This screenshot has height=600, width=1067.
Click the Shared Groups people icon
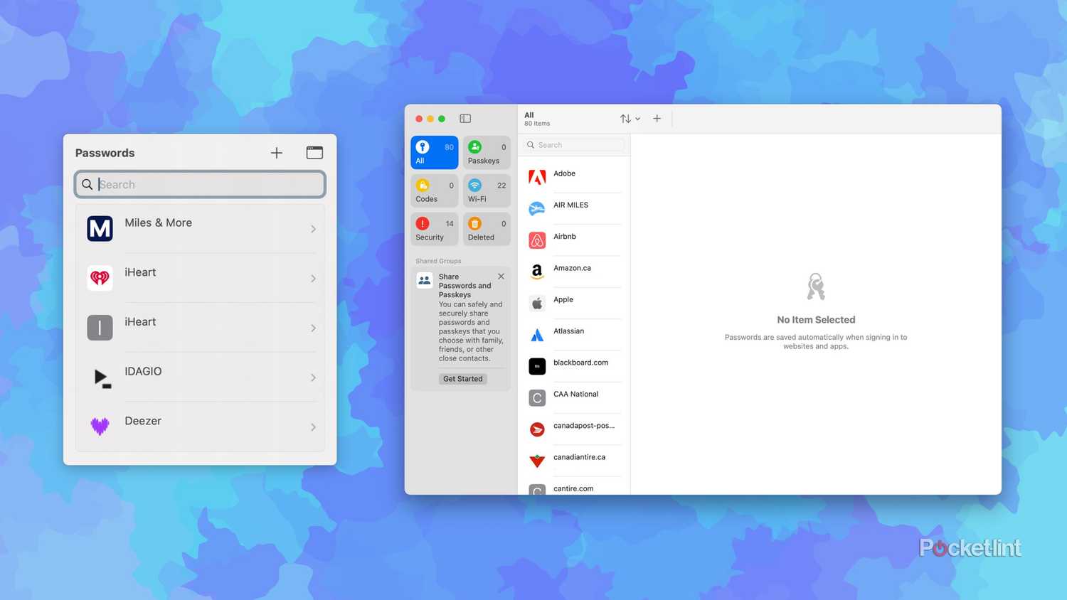[x=425, y=280]
